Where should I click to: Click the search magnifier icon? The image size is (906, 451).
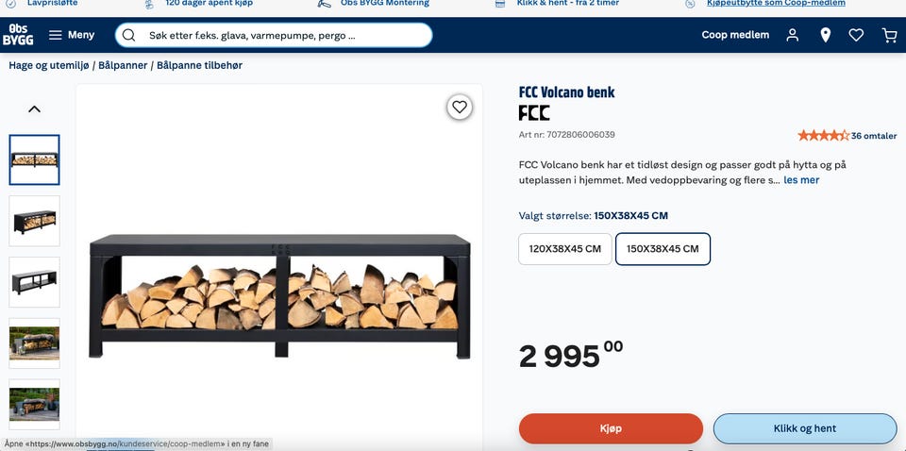129,35
